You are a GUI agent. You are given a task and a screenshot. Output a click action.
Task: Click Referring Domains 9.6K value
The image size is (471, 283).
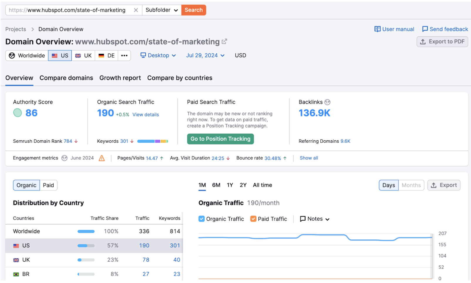(345, 141)
